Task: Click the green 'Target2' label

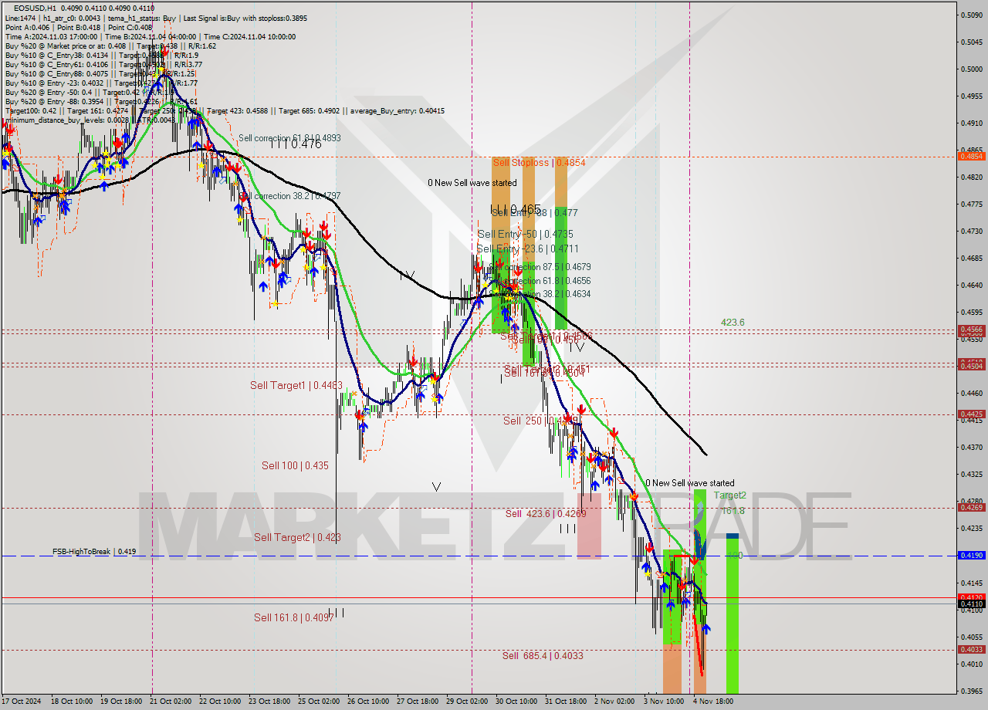Action: [729, 495]
